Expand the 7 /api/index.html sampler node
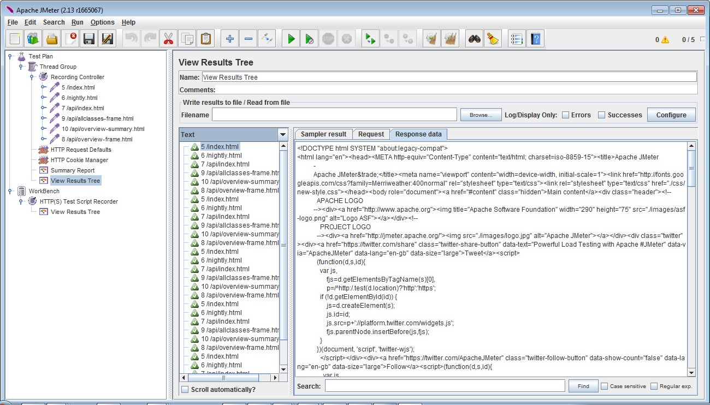The height and width of the screenshot is (405, 710). [x=43, y=108]
